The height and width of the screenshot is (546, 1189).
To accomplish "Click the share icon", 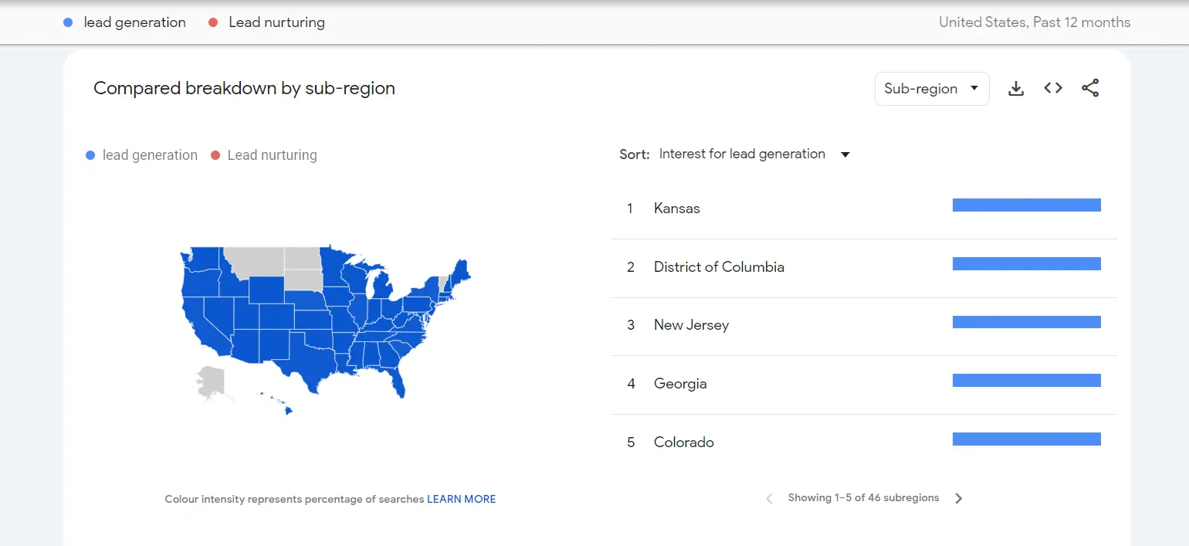I will (1090, 88).
